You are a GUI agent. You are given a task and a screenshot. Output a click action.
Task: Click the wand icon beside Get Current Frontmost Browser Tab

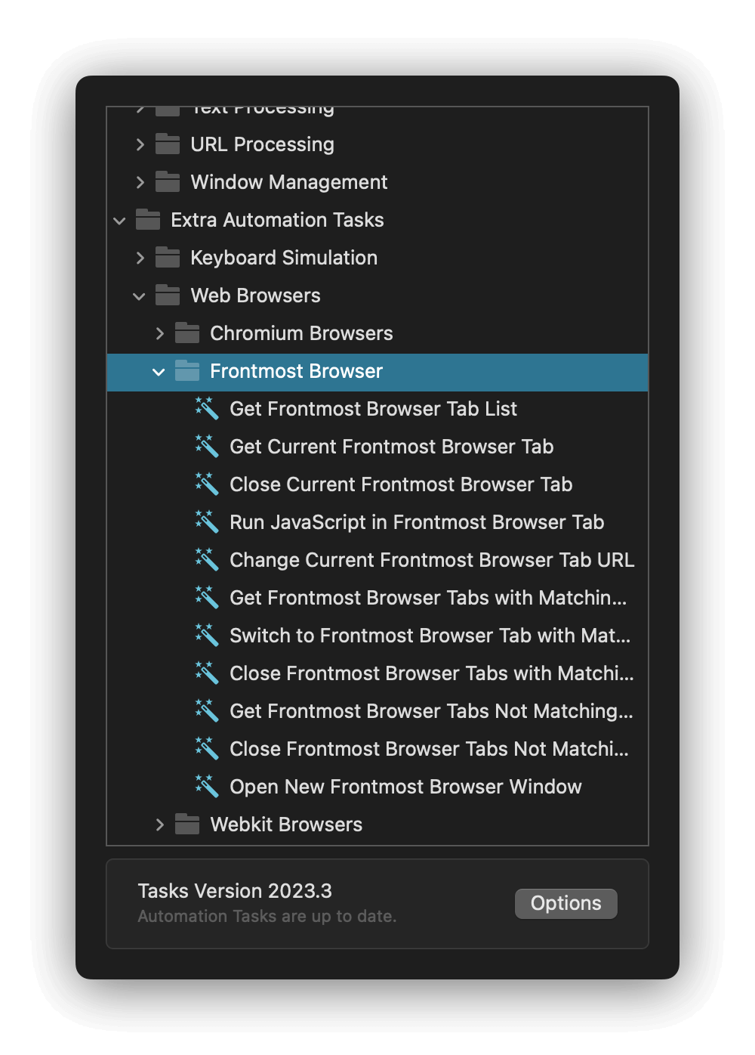click(x=205, y=447)
